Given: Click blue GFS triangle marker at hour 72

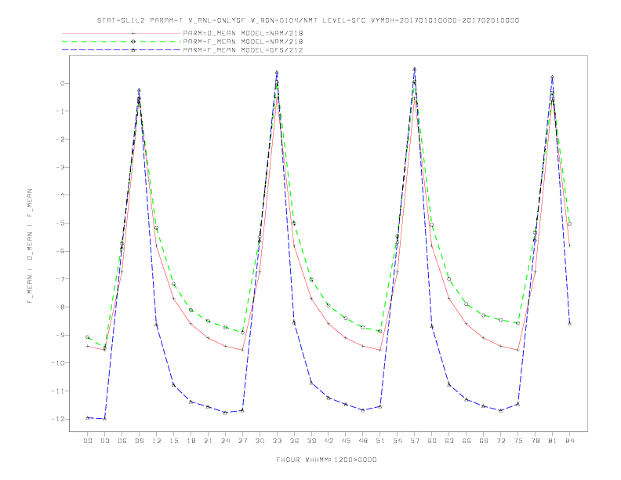Looking at the screenshot, I should 500,410.
